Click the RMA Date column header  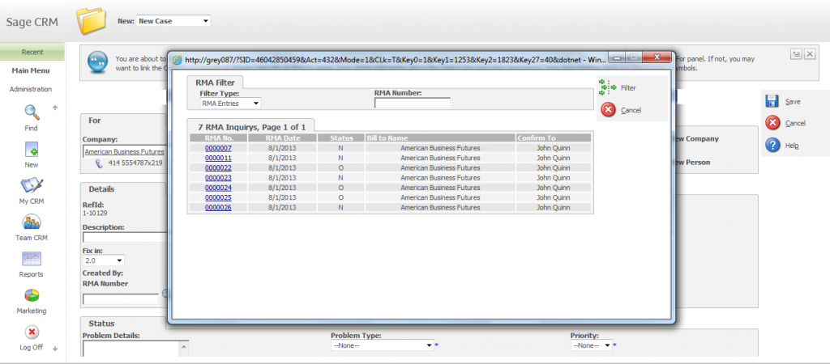283,138
